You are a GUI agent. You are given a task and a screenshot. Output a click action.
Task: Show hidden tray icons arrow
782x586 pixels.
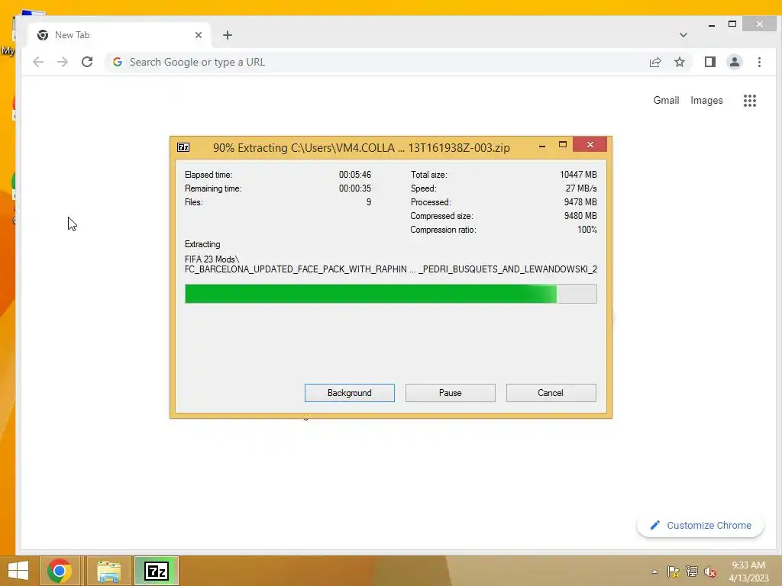coord(654,572)
